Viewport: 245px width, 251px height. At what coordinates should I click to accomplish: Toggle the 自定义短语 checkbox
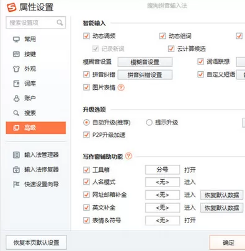pyautogui.click(x=200, y=74)
